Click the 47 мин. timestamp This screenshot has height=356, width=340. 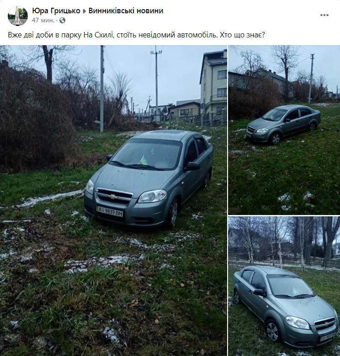point(43,21)
